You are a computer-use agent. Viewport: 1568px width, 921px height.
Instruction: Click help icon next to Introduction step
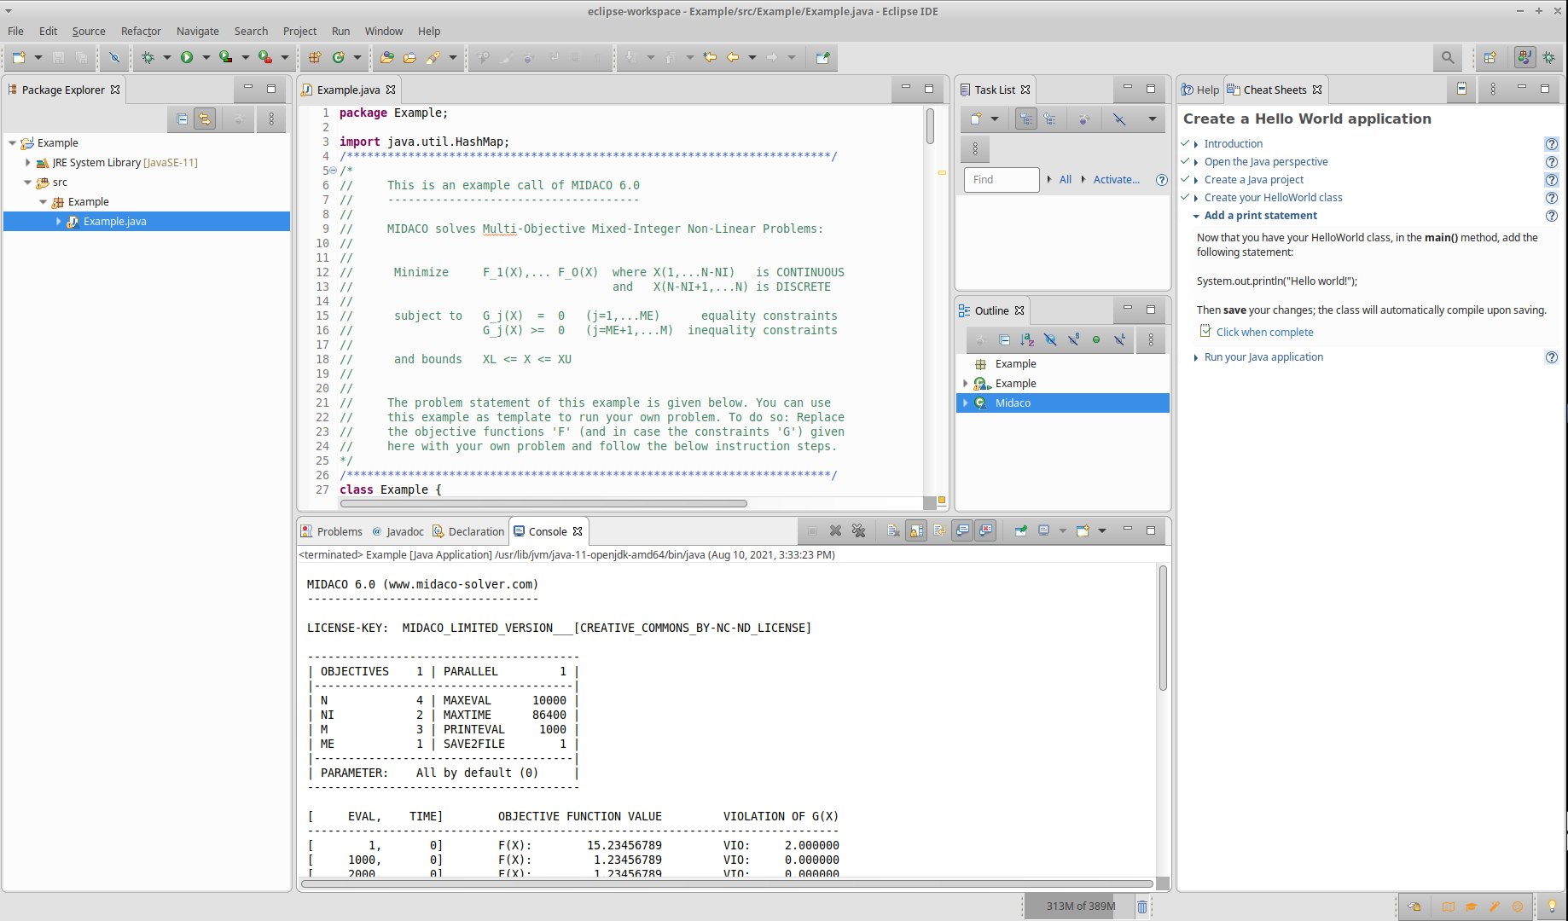coord(1551,144)
